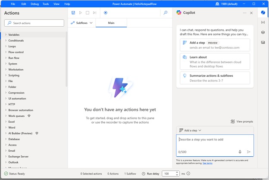Open search in flow magnifier icon
Viewport: 269px width, 180px height.
tap(166, 12)
